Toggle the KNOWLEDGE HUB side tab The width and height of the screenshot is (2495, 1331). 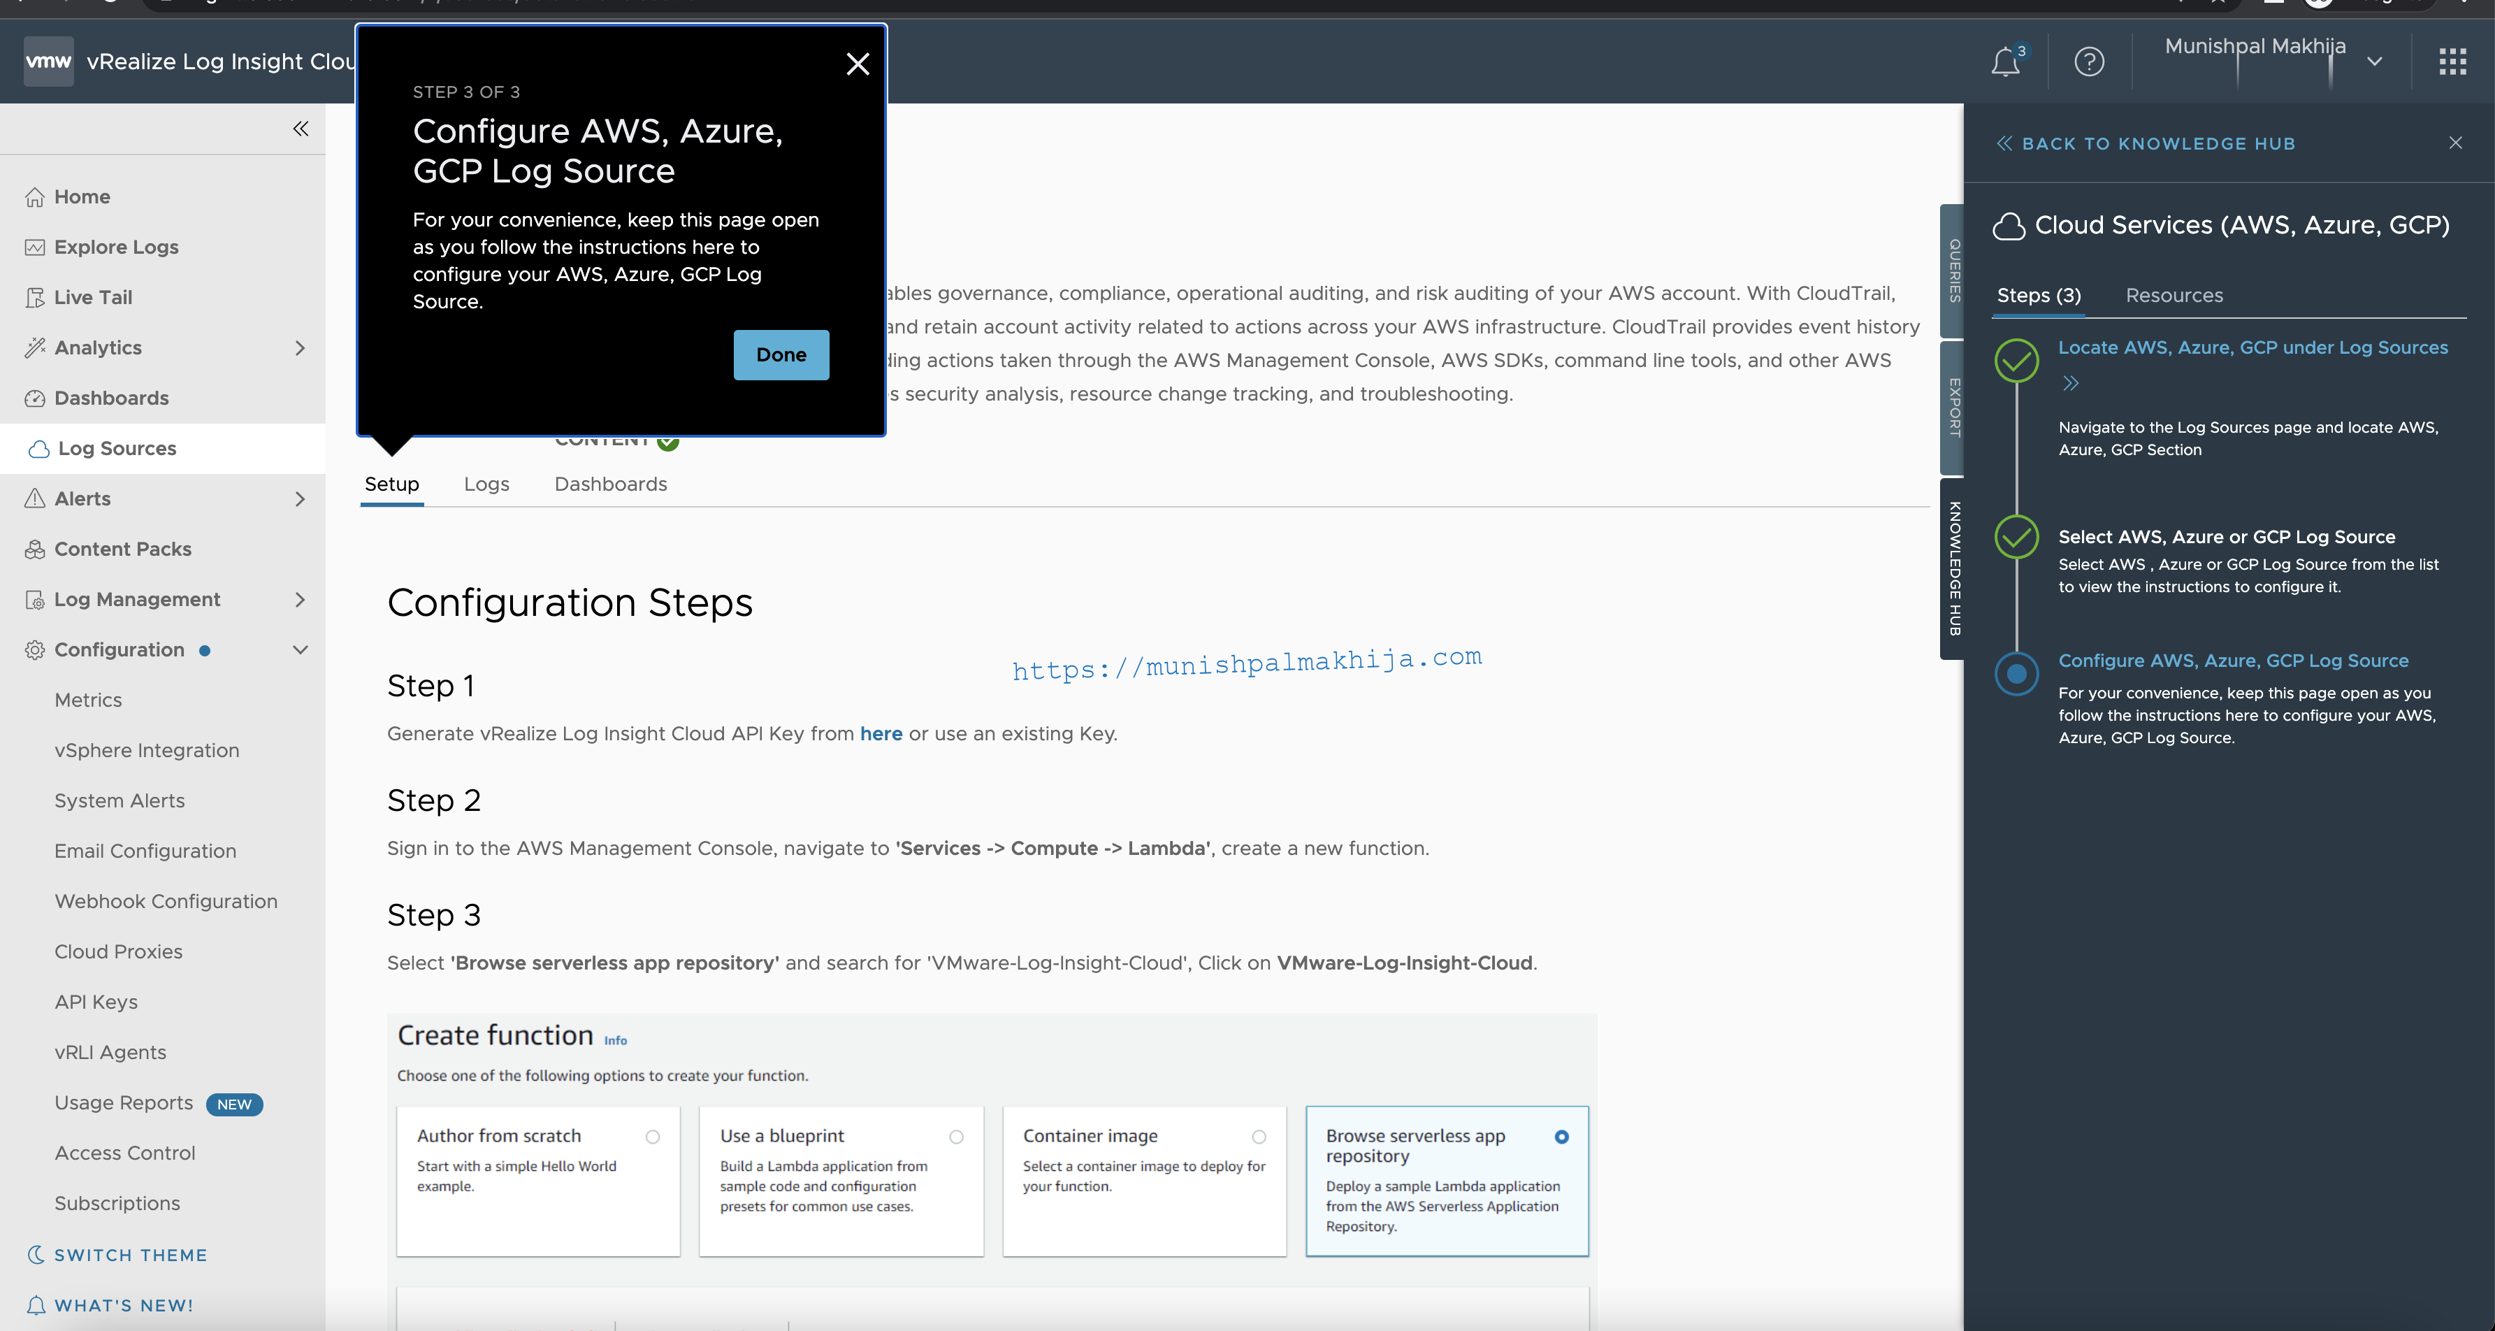coord(1953,568)
